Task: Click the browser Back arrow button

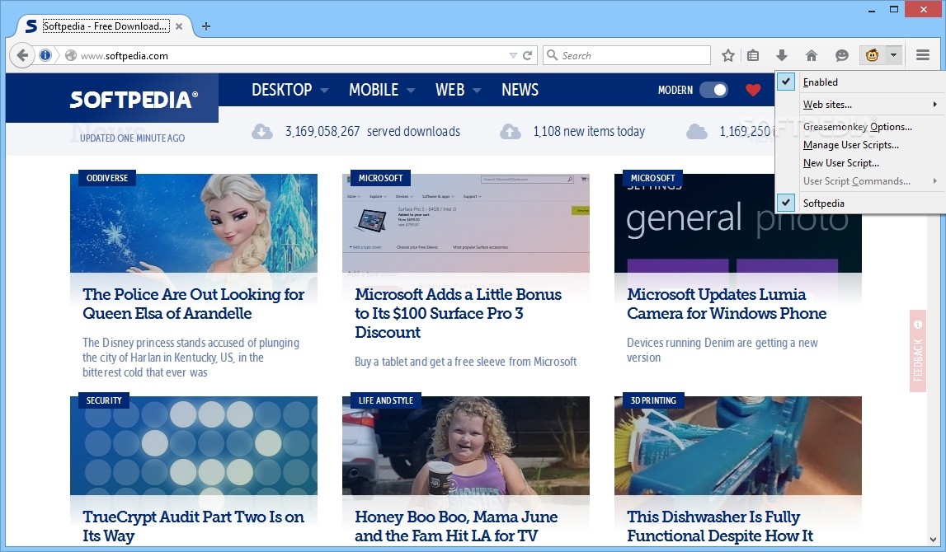Action: [22, 55]
